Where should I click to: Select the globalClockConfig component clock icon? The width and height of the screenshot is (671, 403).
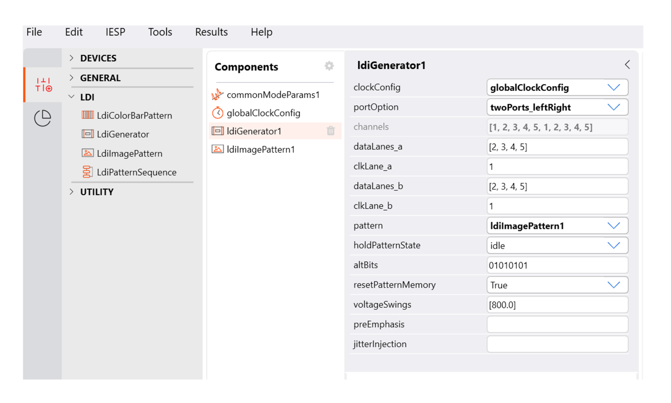tap(218, 113)
